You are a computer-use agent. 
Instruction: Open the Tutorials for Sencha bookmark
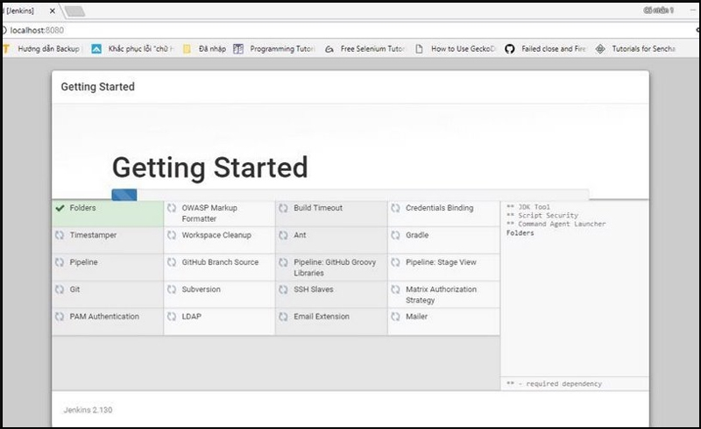tap(636, 49)
